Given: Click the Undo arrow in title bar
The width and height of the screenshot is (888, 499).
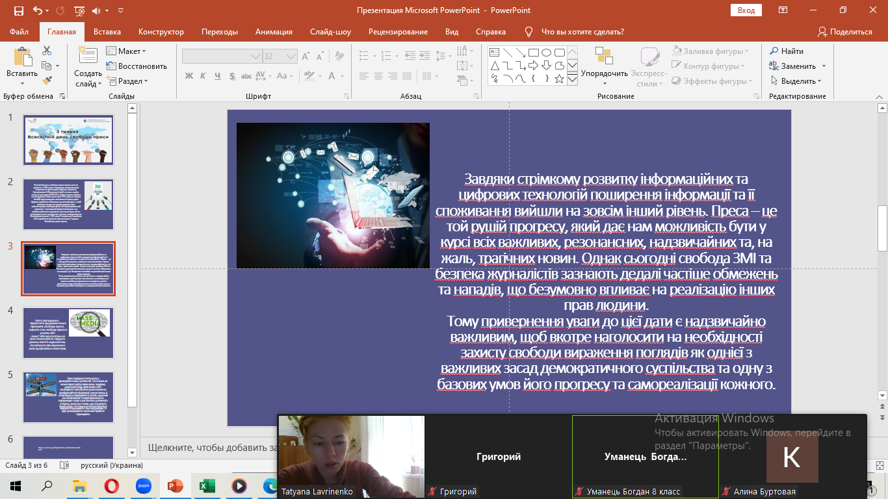Looking at the screenshot, I should pyautogui.click(x=37, y=10).
